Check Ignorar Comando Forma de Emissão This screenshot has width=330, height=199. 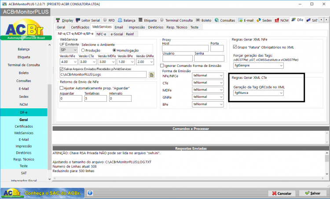[162, 66]
